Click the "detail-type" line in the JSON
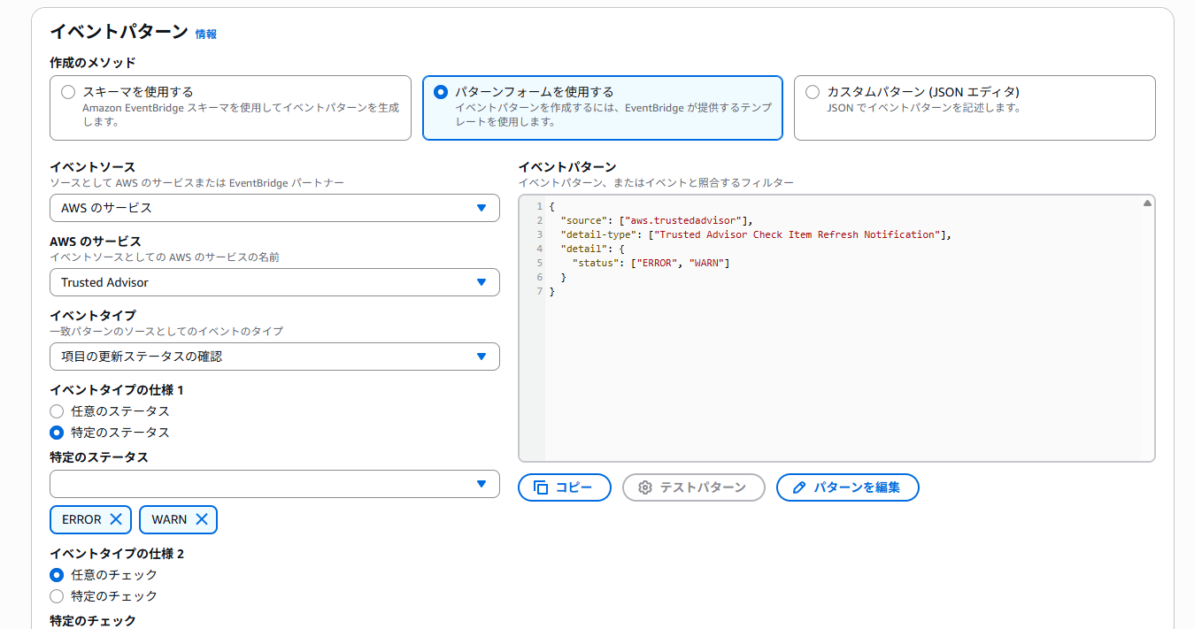The image size is (1194, 629). [755, 234]
